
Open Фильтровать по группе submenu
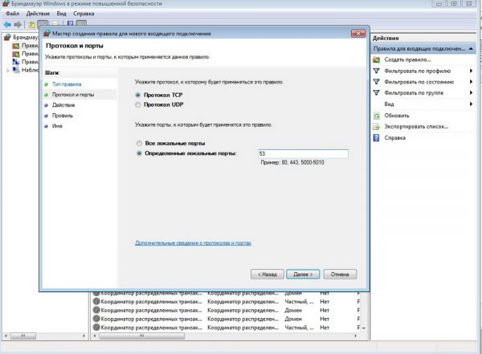[423, 93]
